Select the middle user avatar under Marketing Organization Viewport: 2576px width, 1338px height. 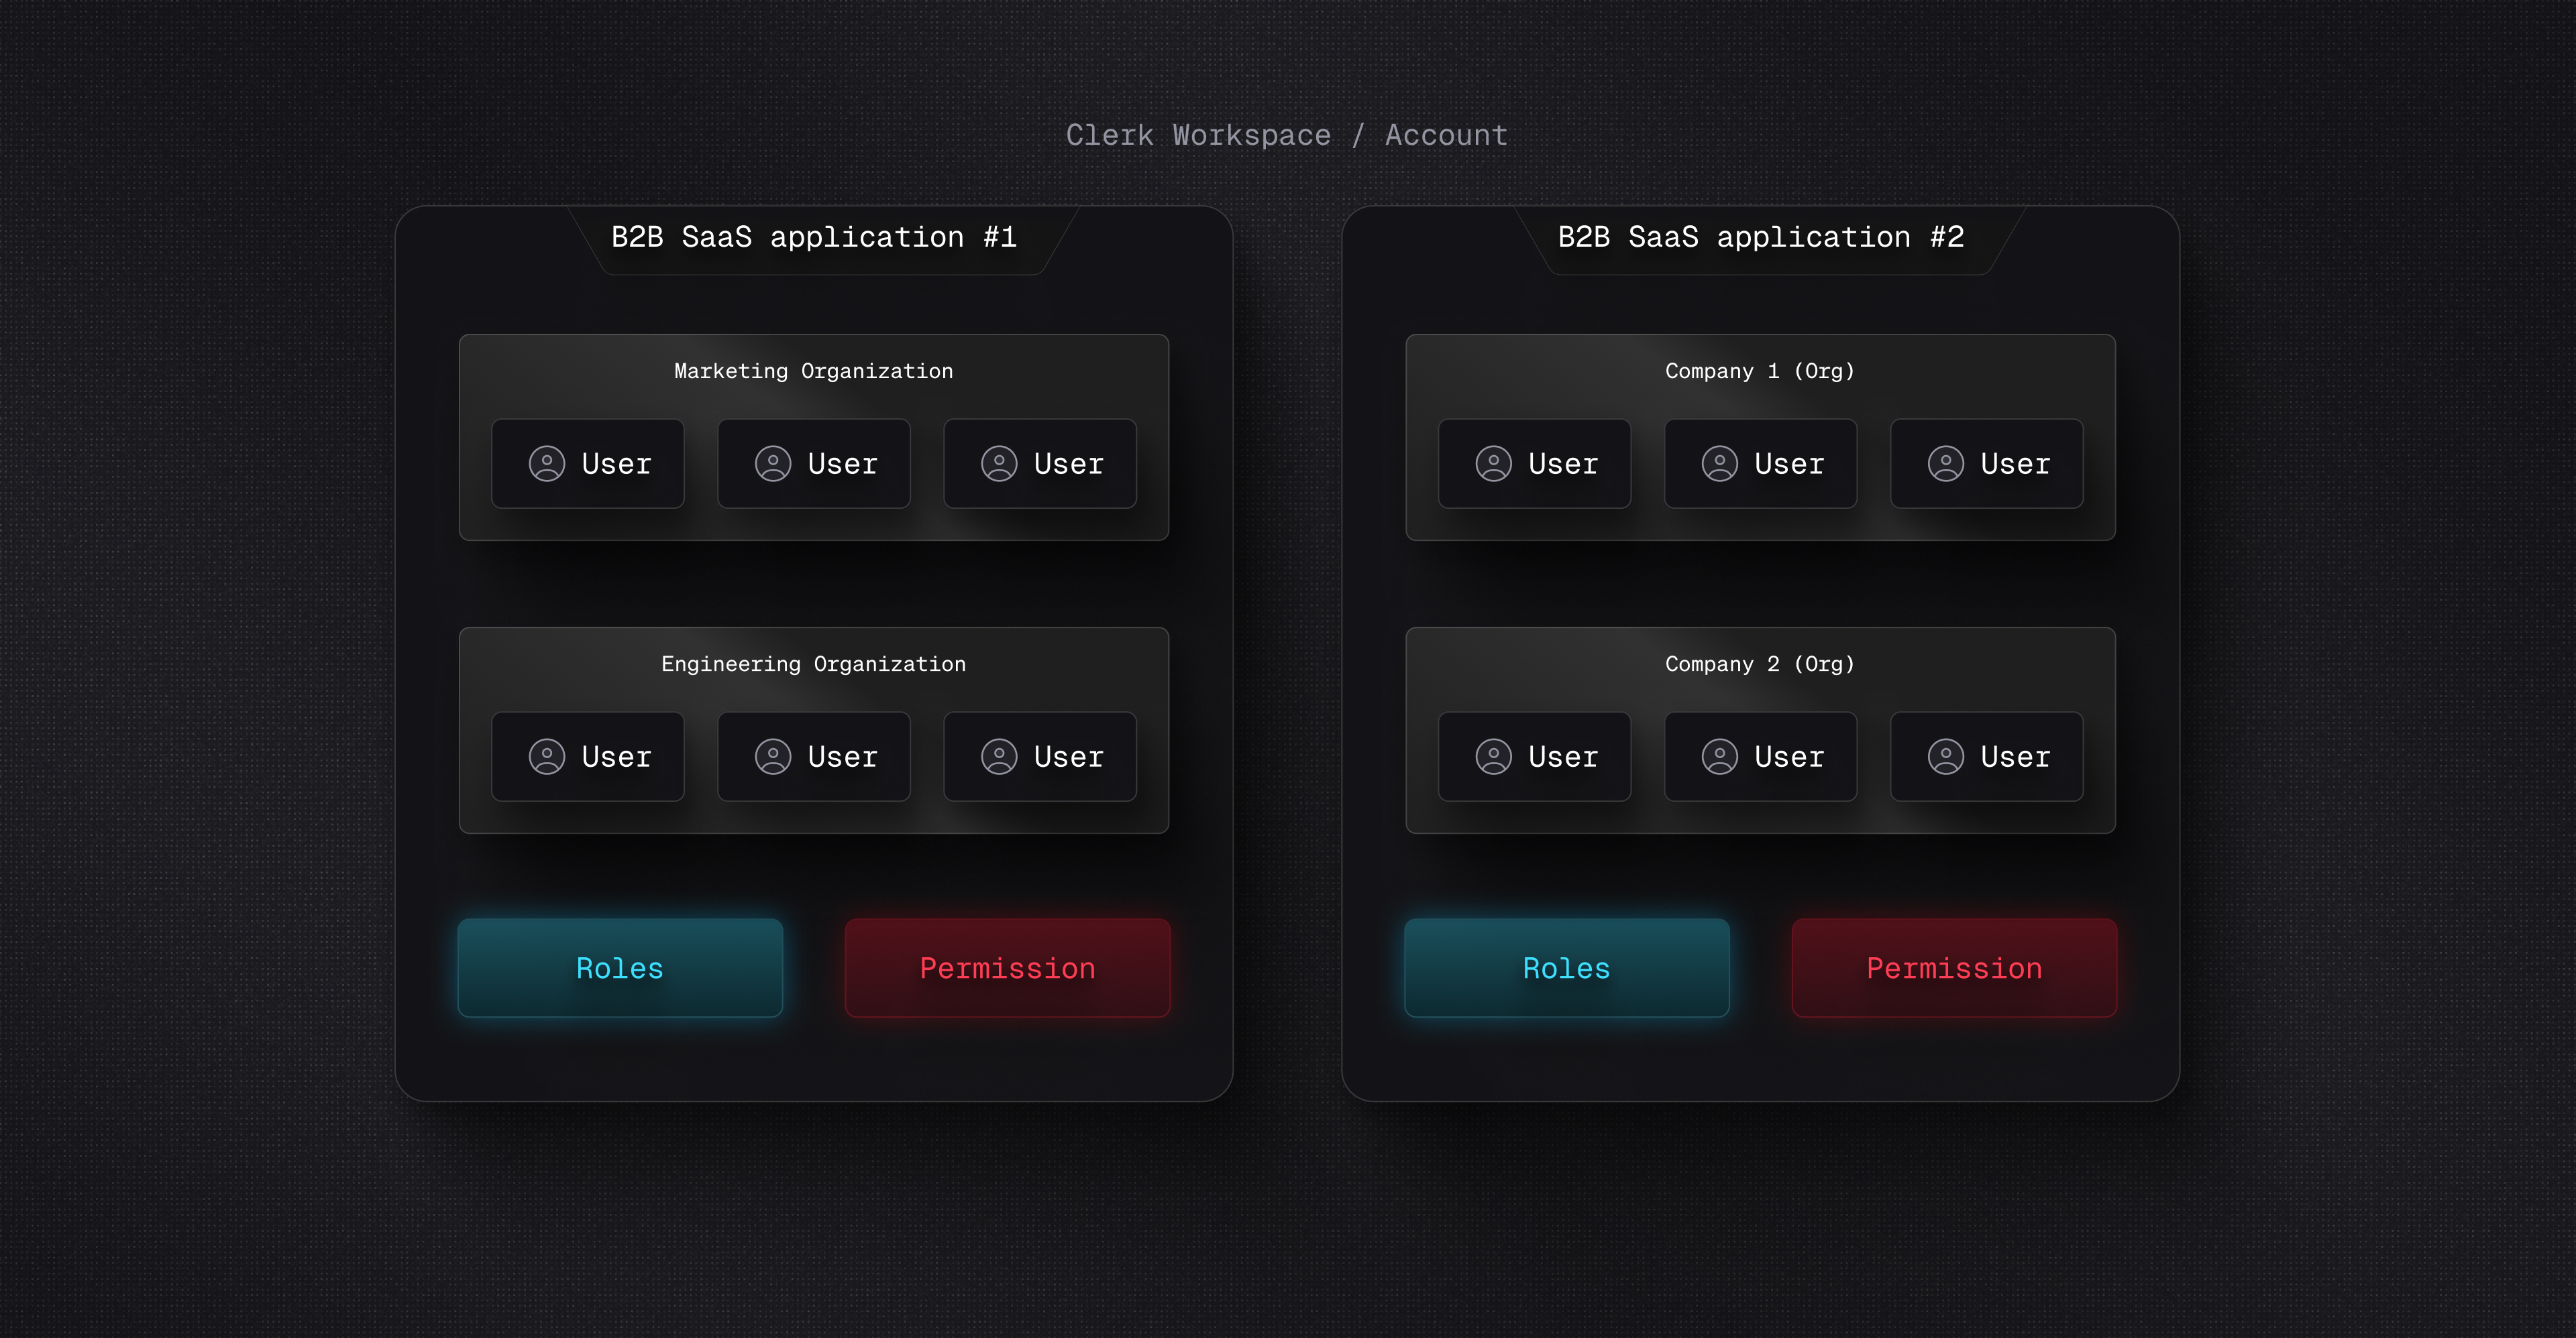(x=773, y=464)
